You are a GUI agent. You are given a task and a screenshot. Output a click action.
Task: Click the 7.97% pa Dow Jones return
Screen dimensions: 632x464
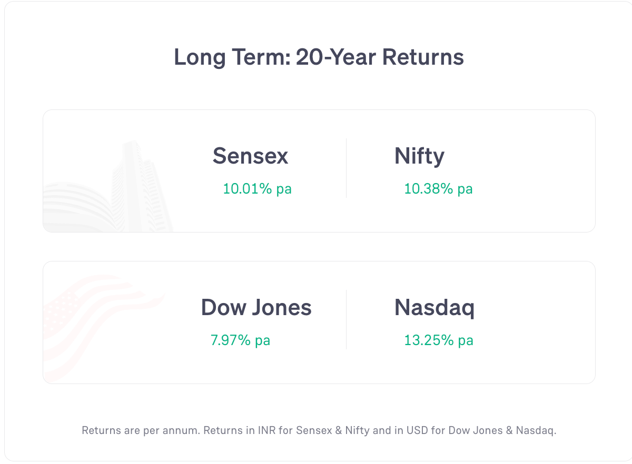point(241,340)
